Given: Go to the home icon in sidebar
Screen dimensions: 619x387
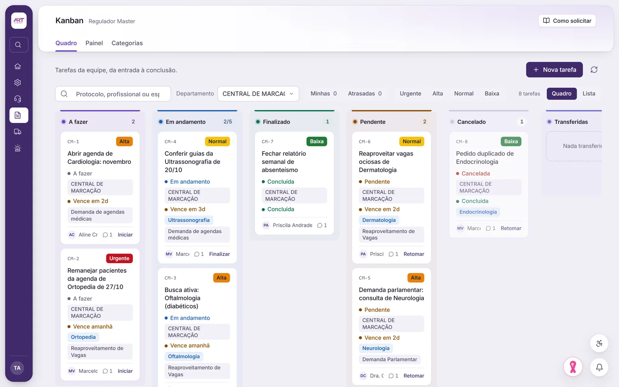Looking at the screenshot, I should click(18, 66).
